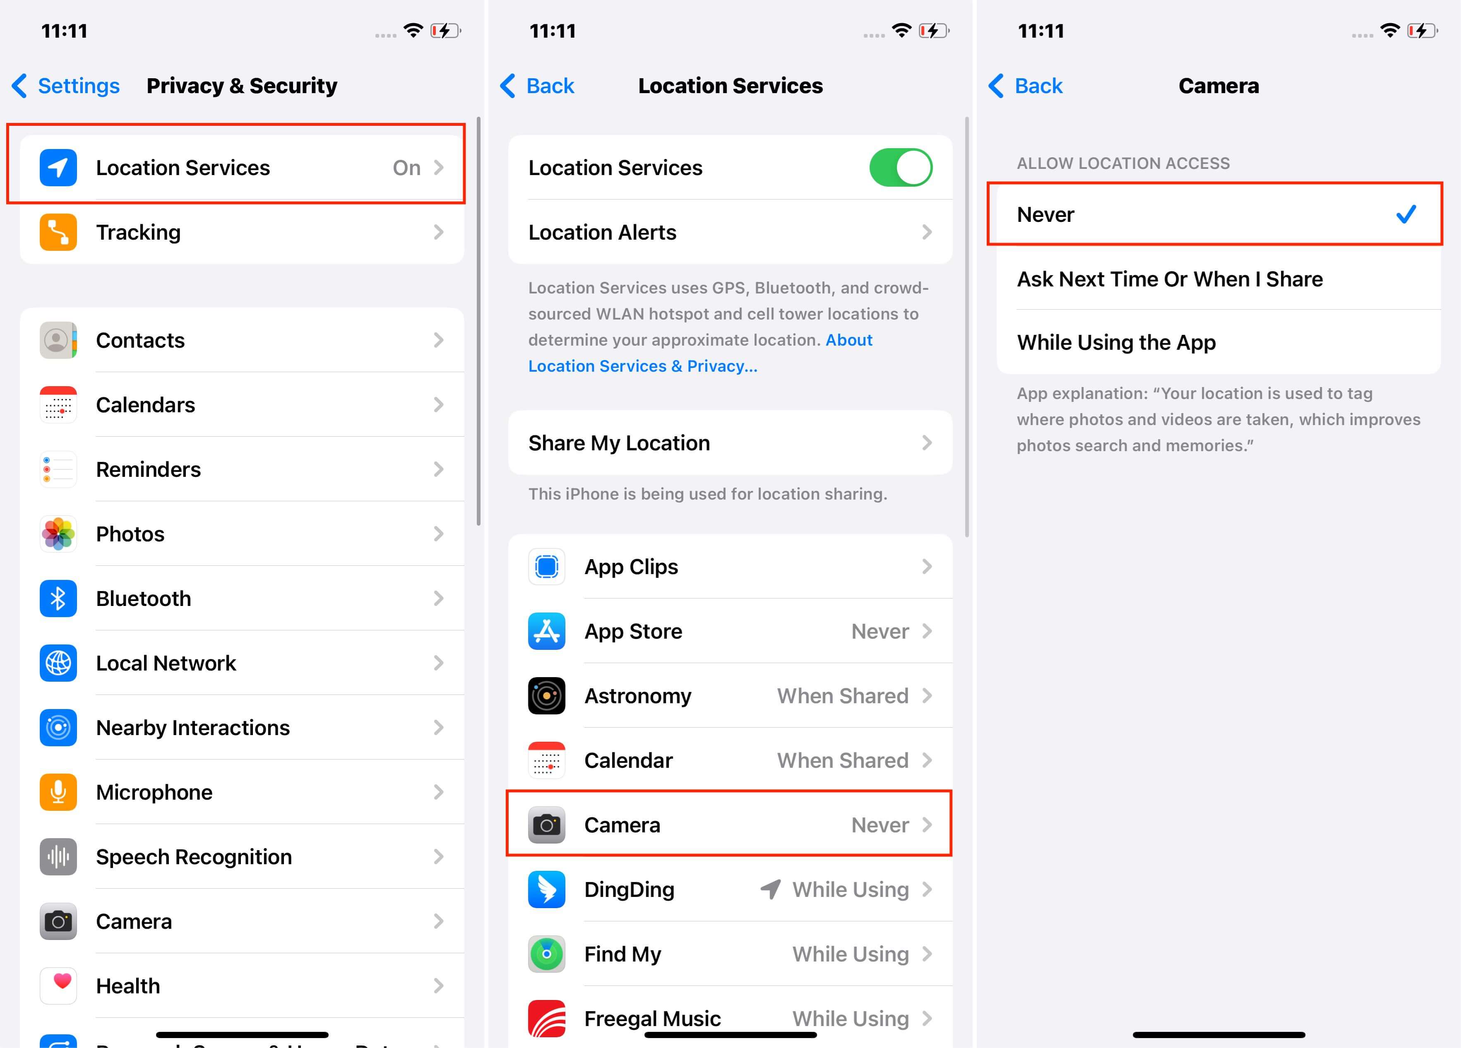Tap the App Store location icon
1461x1048 pixels.
(545, 631)
